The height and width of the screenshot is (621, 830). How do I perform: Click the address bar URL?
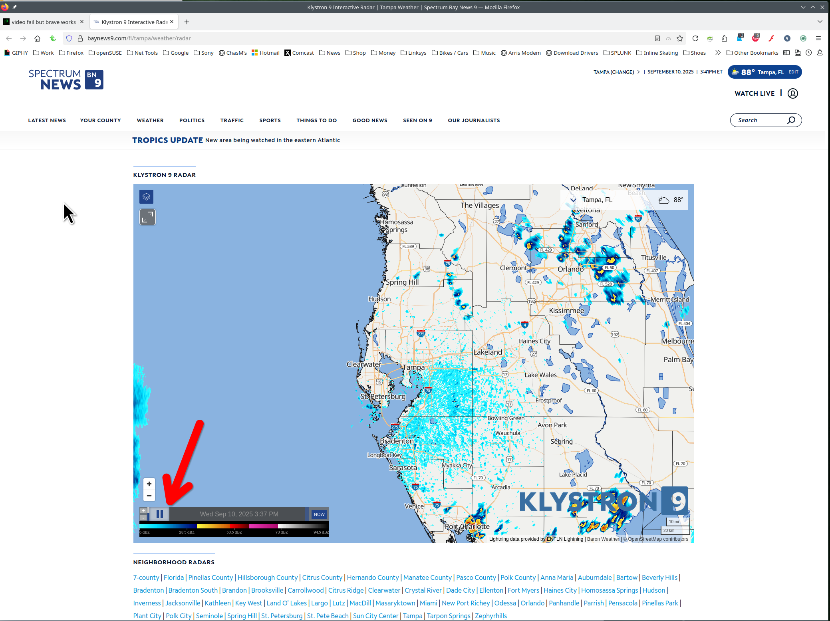[139, 38]
